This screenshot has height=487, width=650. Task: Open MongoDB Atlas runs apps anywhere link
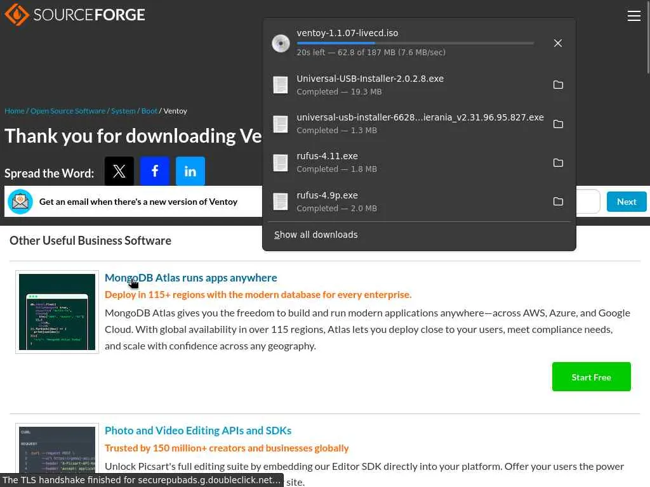pos(190,278)
